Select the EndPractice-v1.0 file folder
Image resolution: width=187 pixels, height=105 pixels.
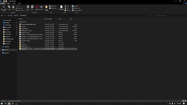click(48, 47)
